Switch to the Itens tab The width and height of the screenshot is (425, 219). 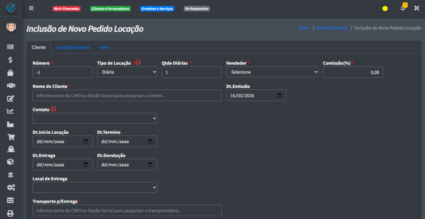(x=105, y=47)
